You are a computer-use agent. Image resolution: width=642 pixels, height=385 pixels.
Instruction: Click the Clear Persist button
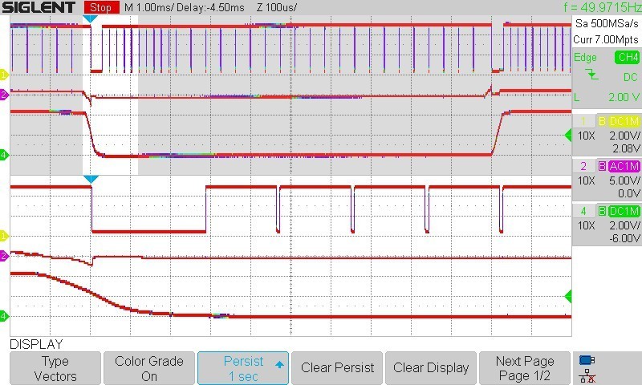pyautogui.click(x=337, y=368)
